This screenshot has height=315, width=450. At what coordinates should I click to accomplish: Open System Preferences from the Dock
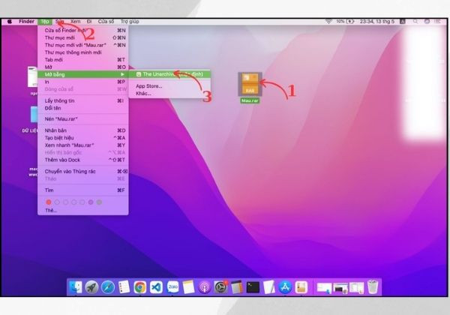[x=220, y=287]
